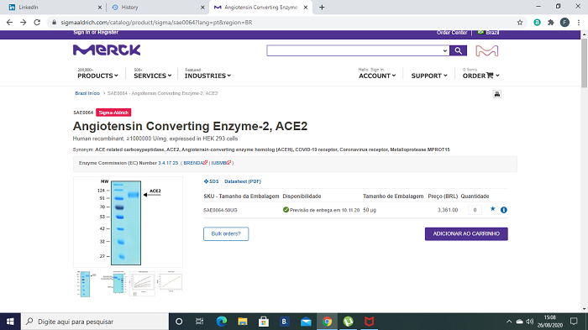
Task: Click the Brazil region link
Action: click(x=488, y=33)
